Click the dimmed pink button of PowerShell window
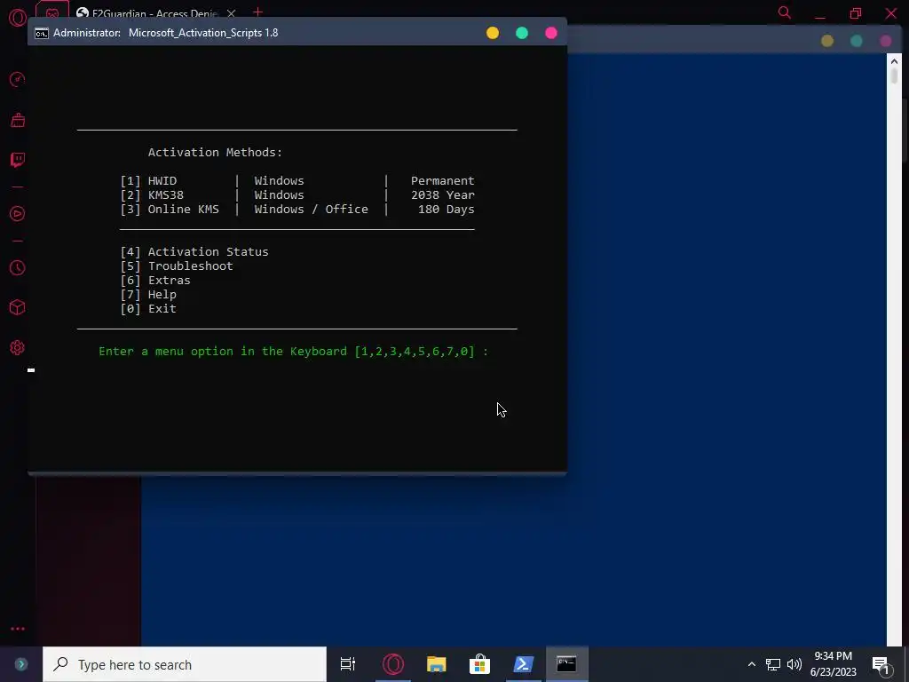 click(886, 41)
